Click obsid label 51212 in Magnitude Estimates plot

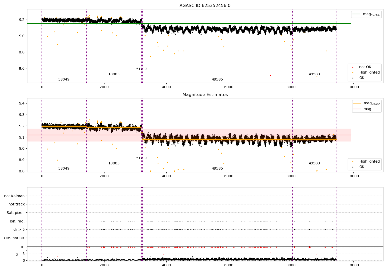142,158
